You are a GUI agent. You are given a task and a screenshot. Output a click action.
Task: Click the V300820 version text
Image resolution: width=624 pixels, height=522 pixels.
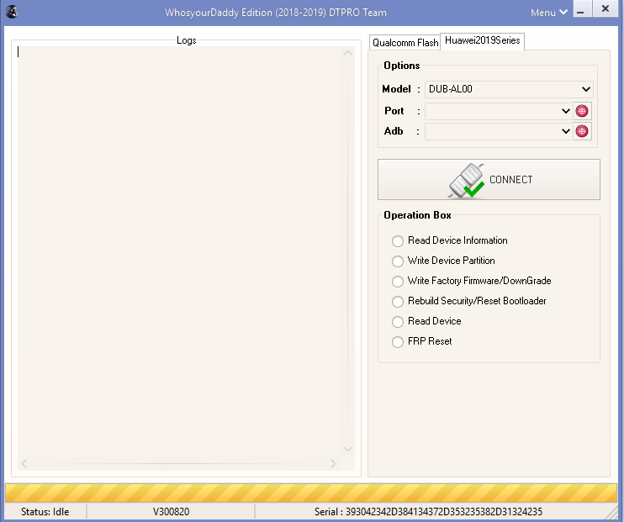(171, 512)
